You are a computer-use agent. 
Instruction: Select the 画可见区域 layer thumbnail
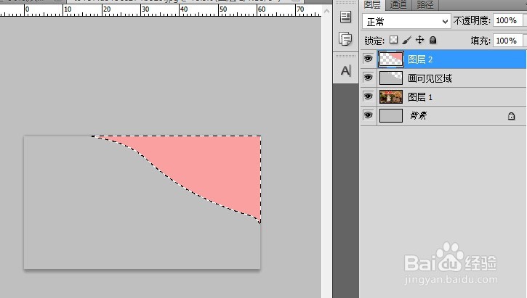click(x=391, y=78)
